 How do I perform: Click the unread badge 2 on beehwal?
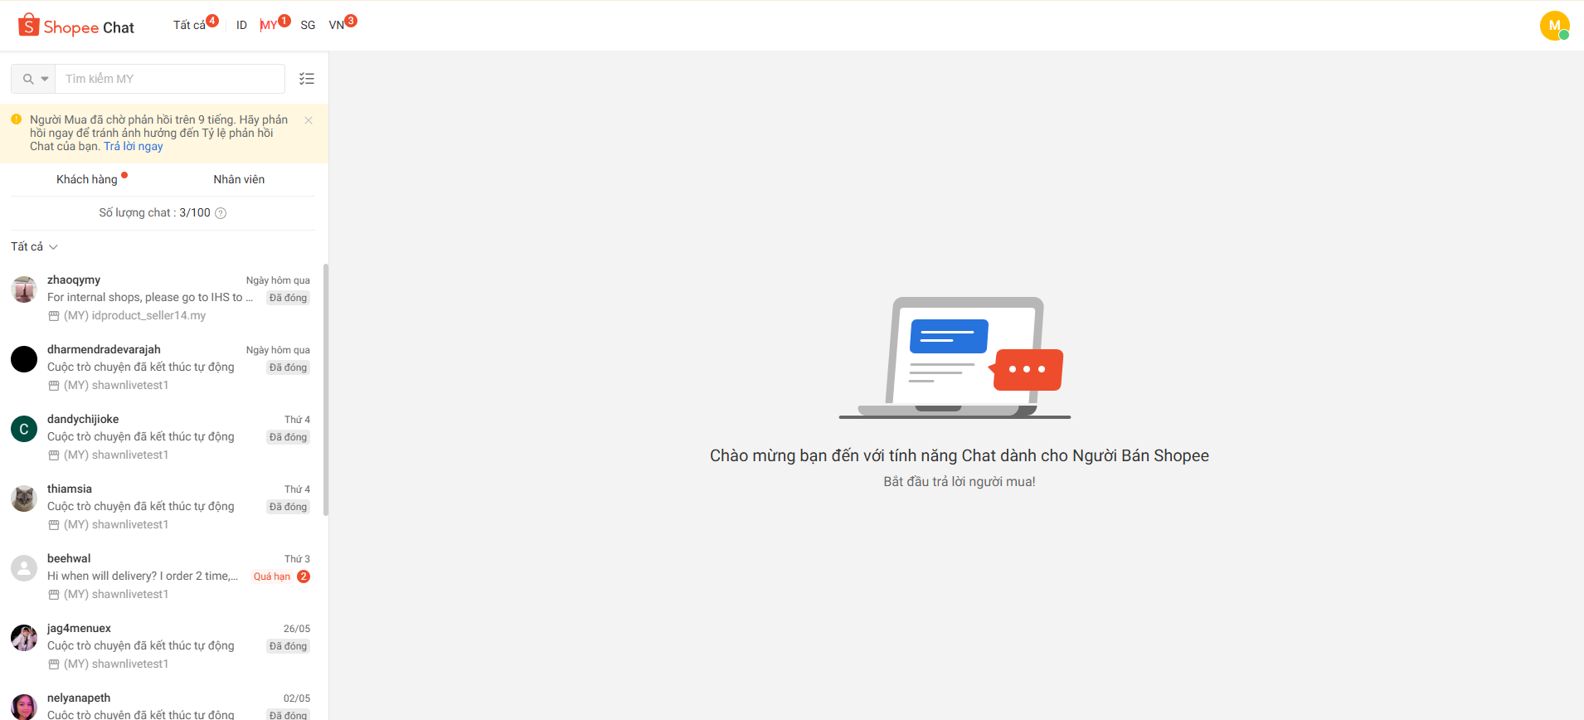(304, 576)
